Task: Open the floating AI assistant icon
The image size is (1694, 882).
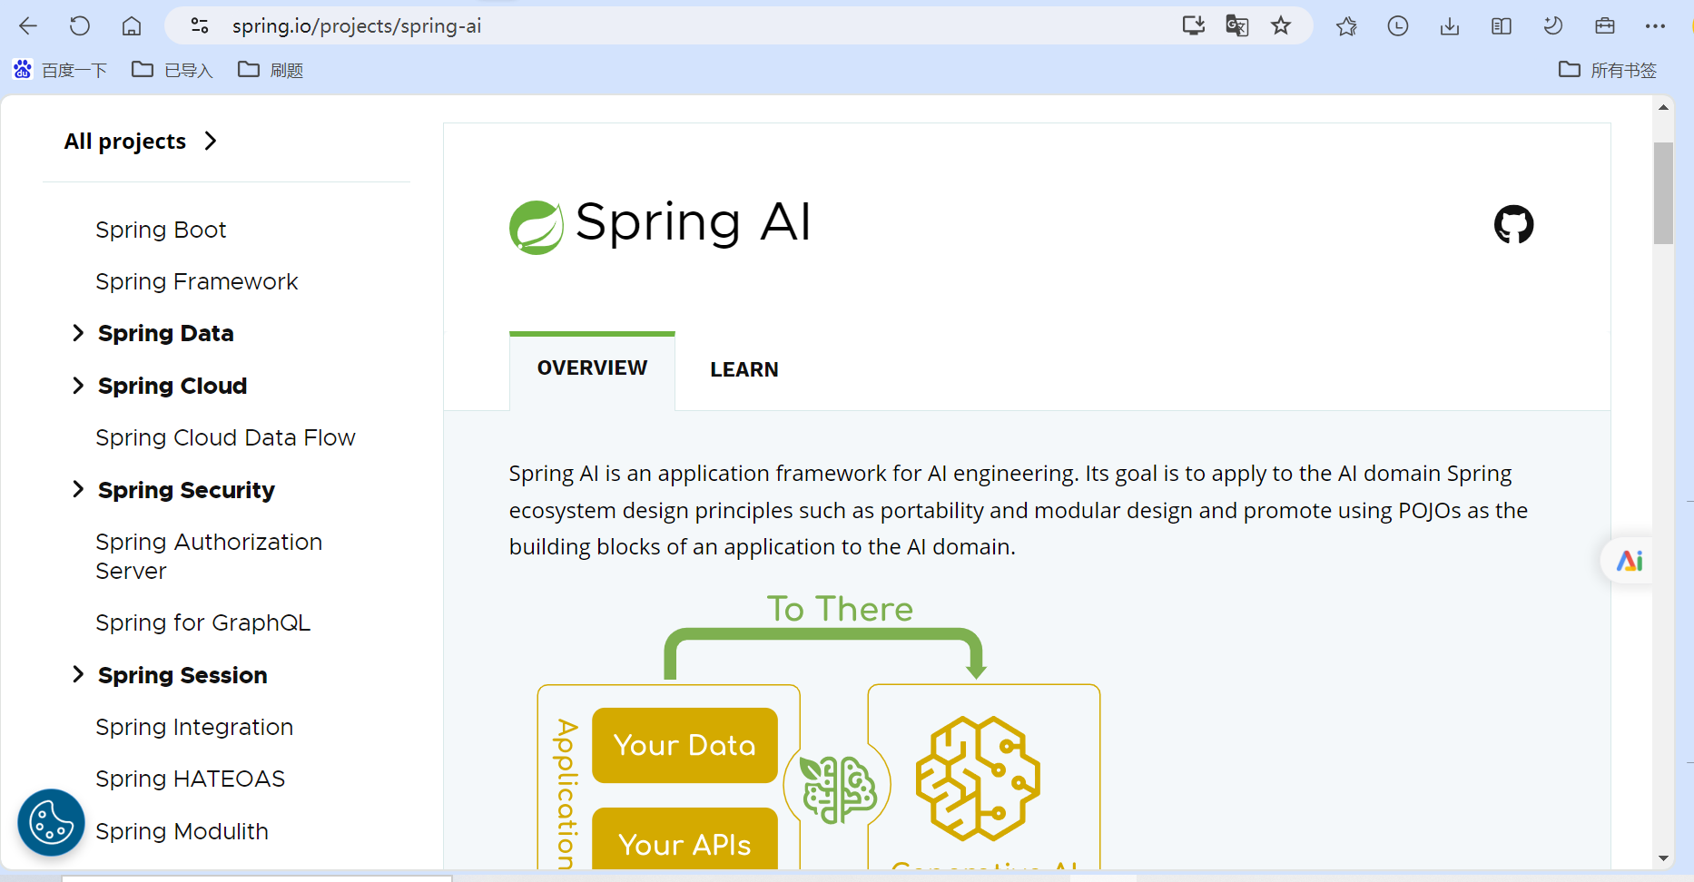Action: pos(1630,562)
